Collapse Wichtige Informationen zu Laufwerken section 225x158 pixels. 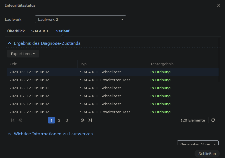tap(9, 134)
